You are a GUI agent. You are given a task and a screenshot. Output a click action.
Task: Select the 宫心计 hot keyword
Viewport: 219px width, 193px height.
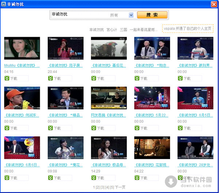(112, 29)
